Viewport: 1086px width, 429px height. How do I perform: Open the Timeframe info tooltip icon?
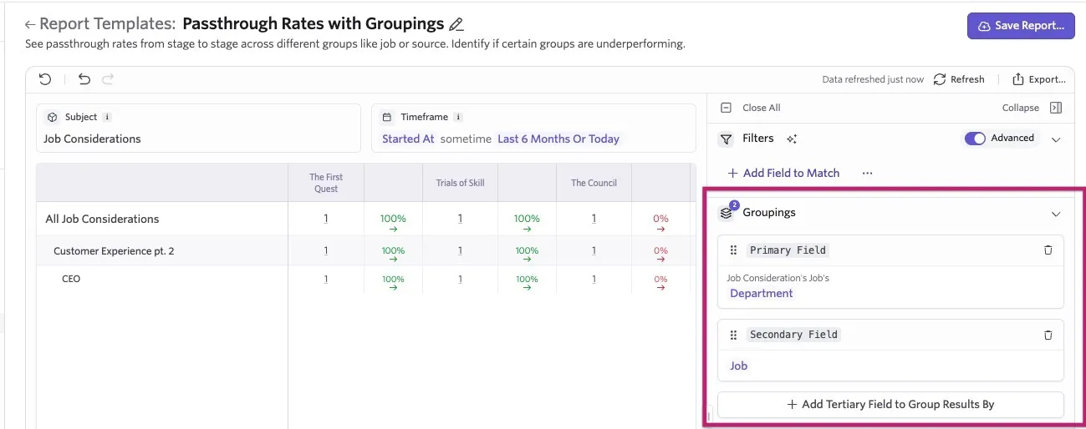tap(458, 117)
